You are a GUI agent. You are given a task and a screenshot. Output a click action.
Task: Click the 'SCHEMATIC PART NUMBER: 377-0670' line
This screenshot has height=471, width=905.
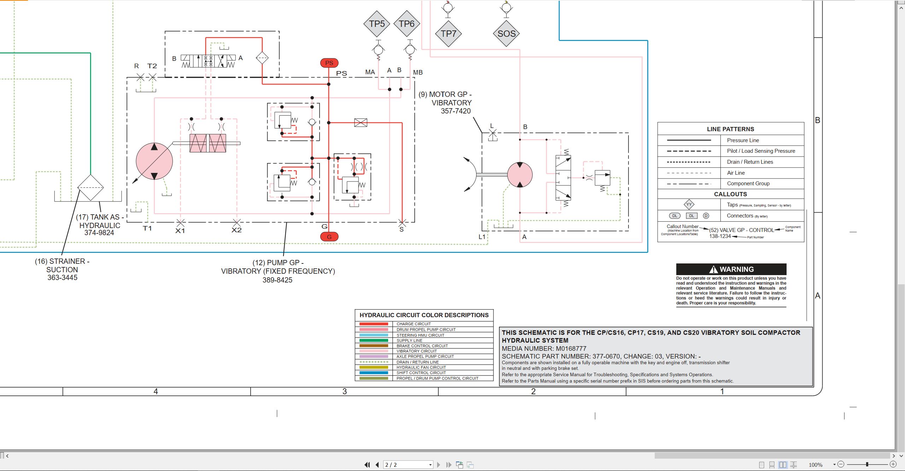coord(601,356)
